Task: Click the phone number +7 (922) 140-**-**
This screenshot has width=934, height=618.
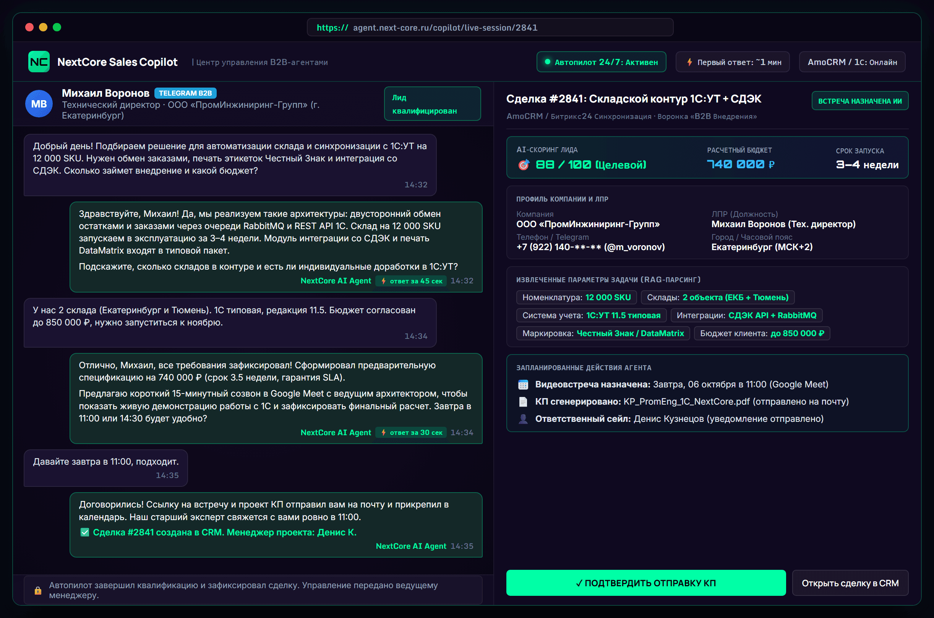Action: pyautogui.click(x=559, y=247)
